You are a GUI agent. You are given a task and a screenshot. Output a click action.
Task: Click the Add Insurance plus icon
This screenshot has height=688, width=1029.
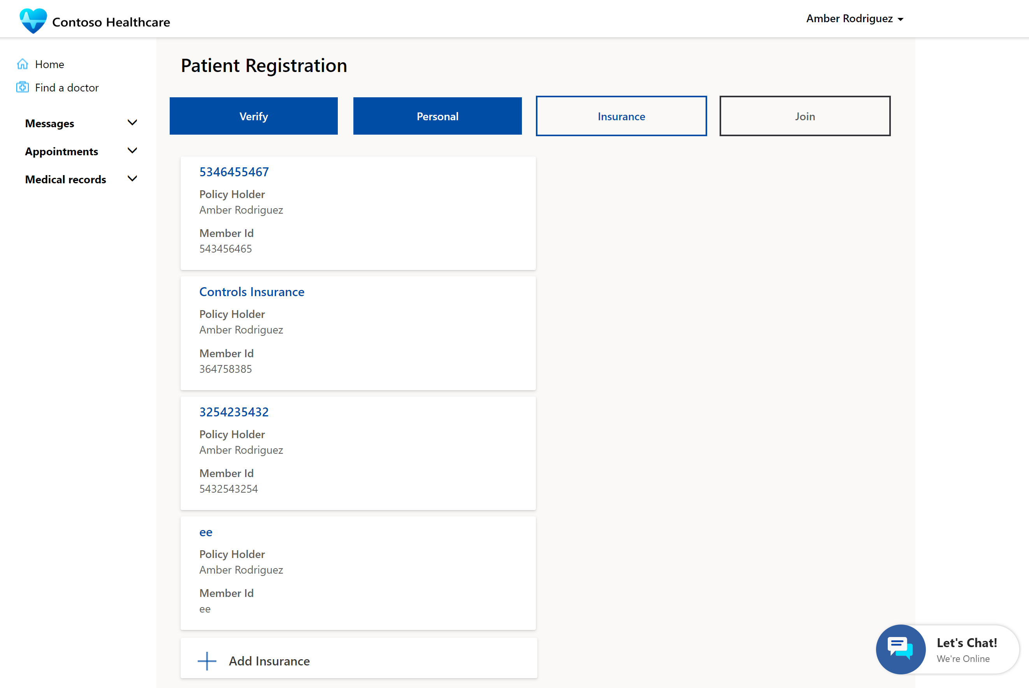pyautogui.click(x=207, y=660)
